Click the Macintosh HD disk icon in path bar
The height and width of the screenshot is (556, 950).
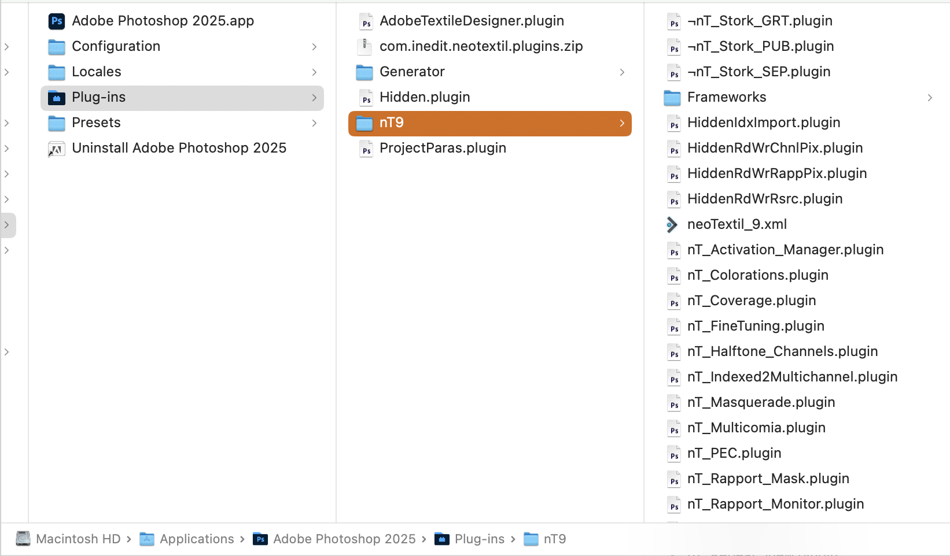(23, 539)
